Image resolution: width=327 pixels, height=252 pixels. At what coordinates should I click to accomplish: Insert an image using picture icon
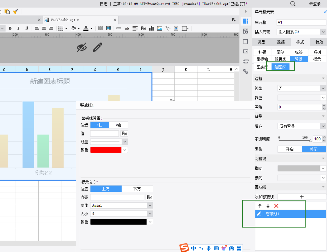coord(160,28)
